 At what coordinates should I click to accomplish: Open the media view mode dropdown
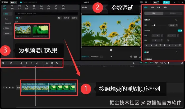point(59,18)
